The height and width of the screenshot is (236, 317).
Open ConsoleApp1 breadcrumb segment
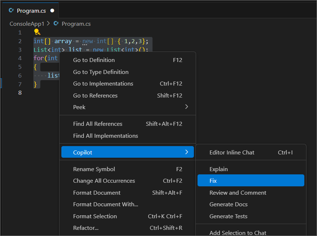pyautogui.click(x=27, y=24)
